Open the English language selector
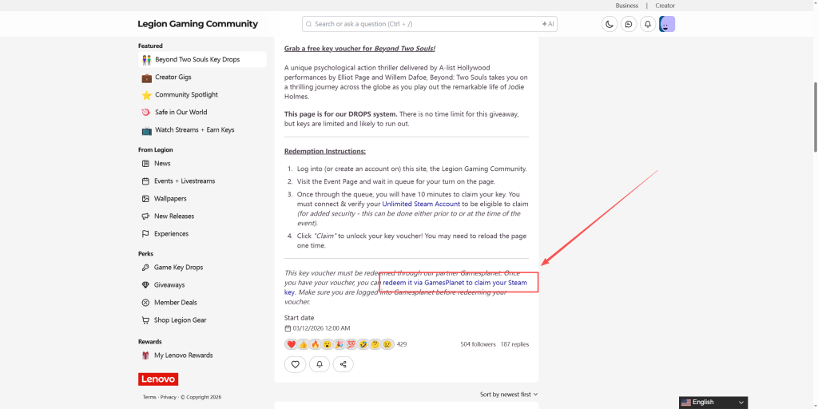This screenshot has width=818, height=409. click(713, 402)
